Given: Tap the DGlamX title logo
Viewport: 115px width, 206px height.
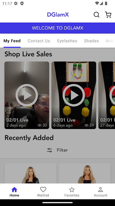Looking at the screenshot, I should [58, 15].
